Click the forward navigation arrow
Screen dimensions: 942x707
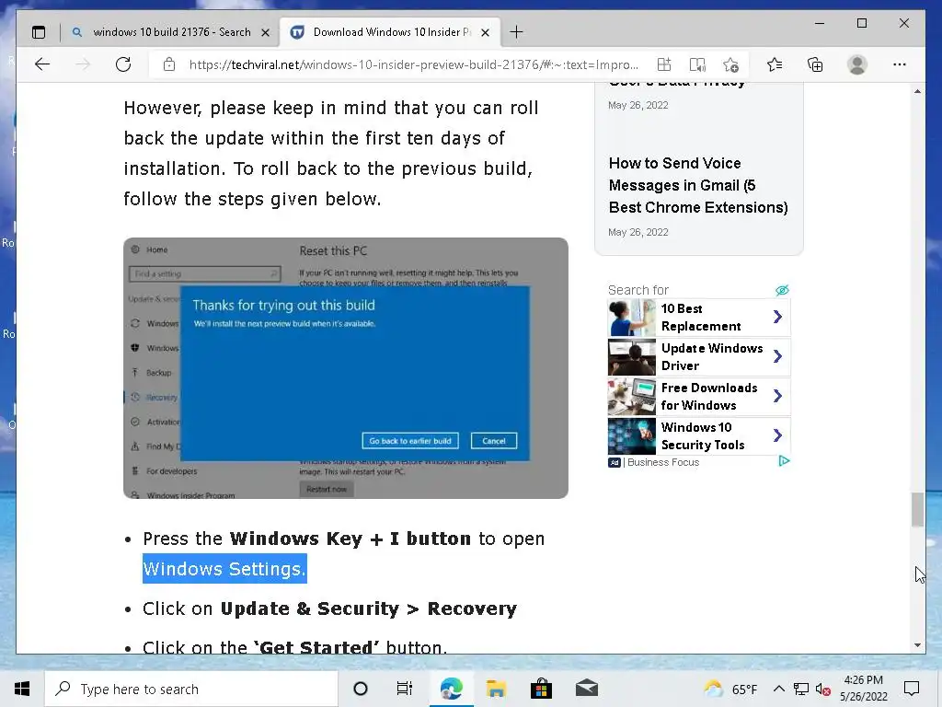83,64
